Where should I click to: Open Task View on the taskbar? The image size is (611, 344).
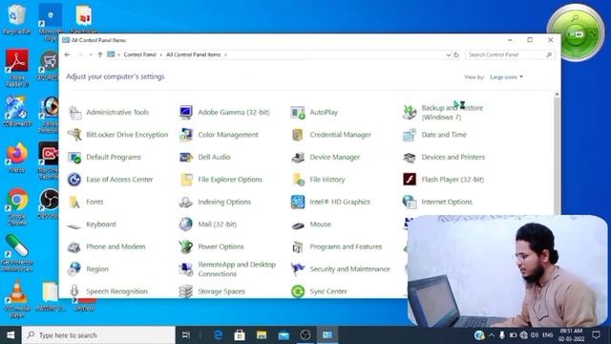[186, 335]
